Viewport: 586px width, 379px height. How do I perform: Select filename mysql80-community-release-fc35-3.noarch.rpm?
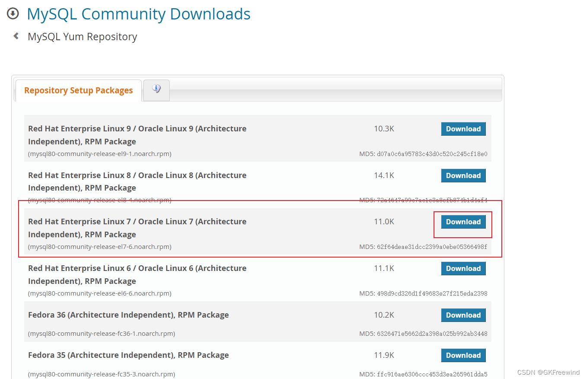point(101,374)
